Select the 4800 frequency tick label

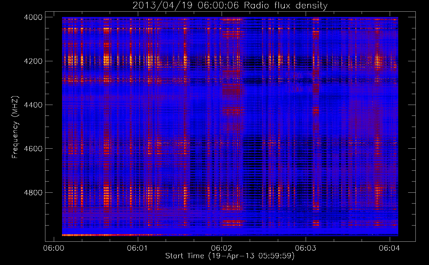tap(33, 193)
